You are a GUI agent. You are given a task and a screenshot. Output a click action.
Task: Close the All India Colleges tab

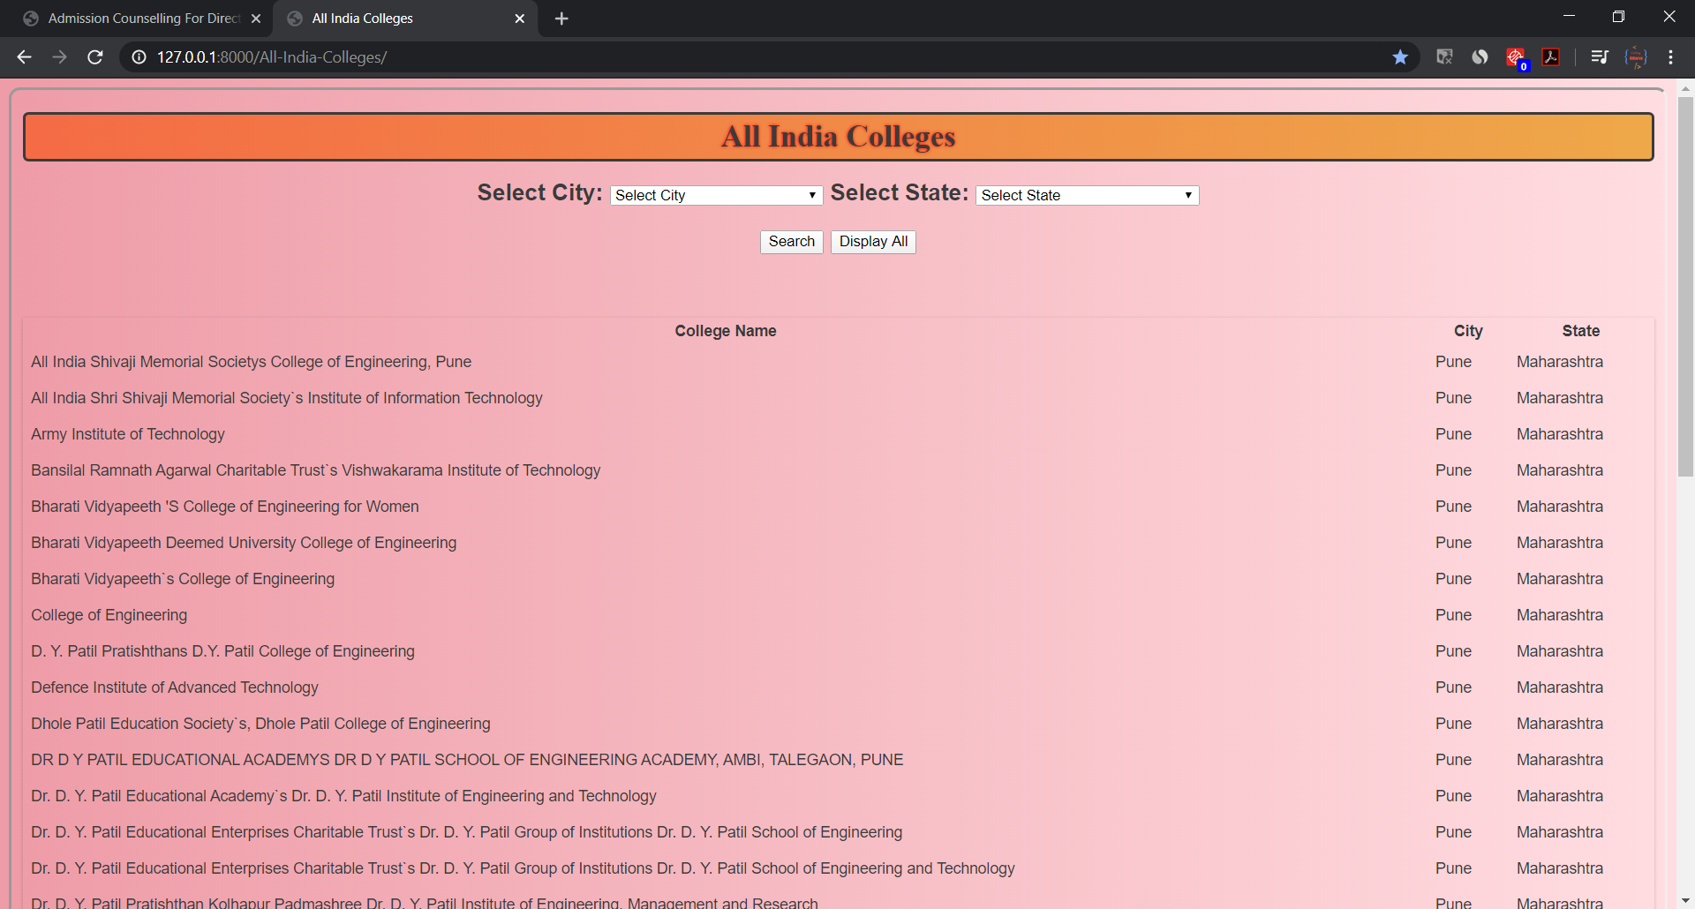(x=519, y=19)
